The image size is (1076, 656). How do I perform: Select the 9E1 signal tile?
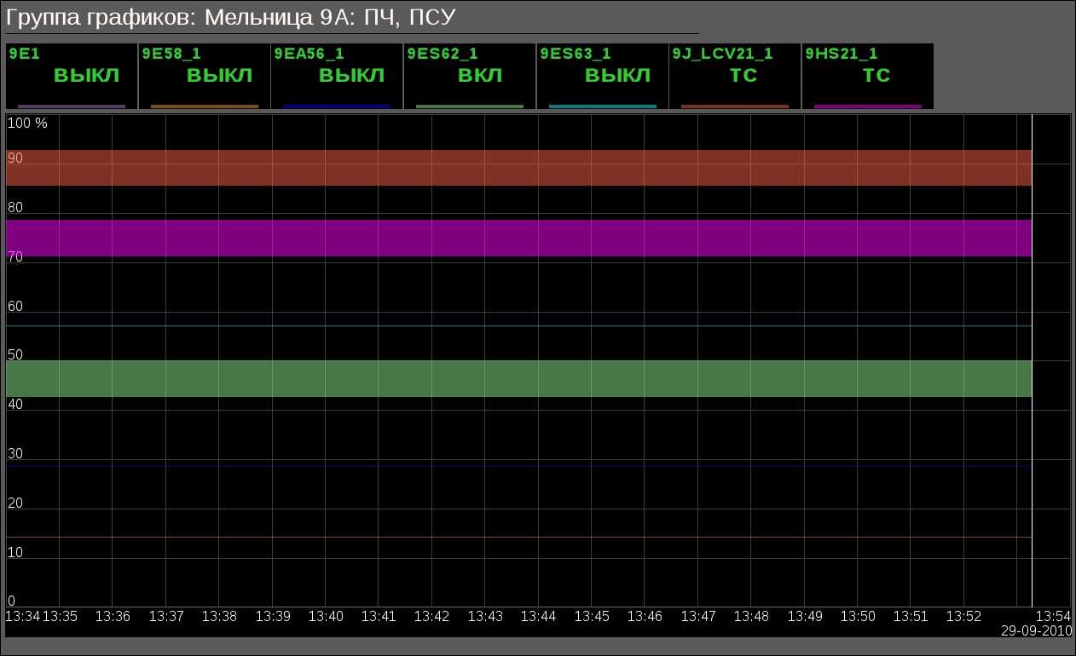[x=72, y=76]
